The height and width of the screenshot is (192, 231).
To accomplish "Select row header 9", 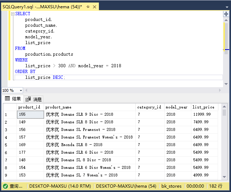I will [10, 175].
